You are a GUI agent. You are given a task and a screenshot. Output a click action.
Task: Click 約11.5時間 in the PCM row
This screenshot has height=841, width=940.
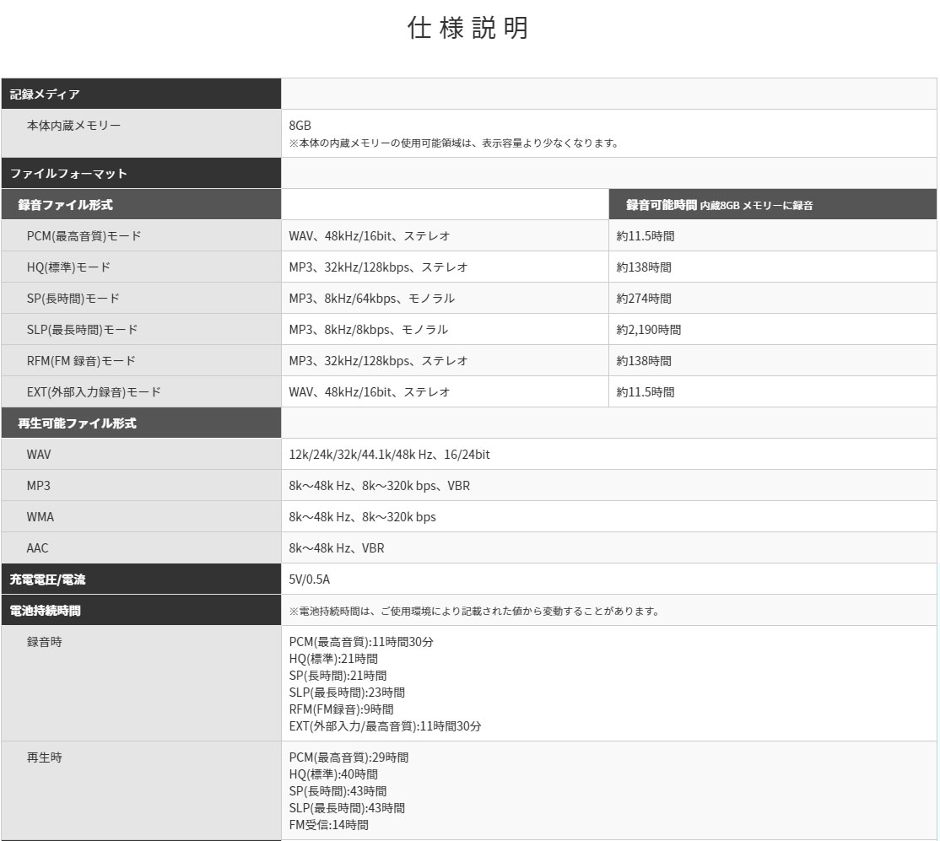[646, 236]
